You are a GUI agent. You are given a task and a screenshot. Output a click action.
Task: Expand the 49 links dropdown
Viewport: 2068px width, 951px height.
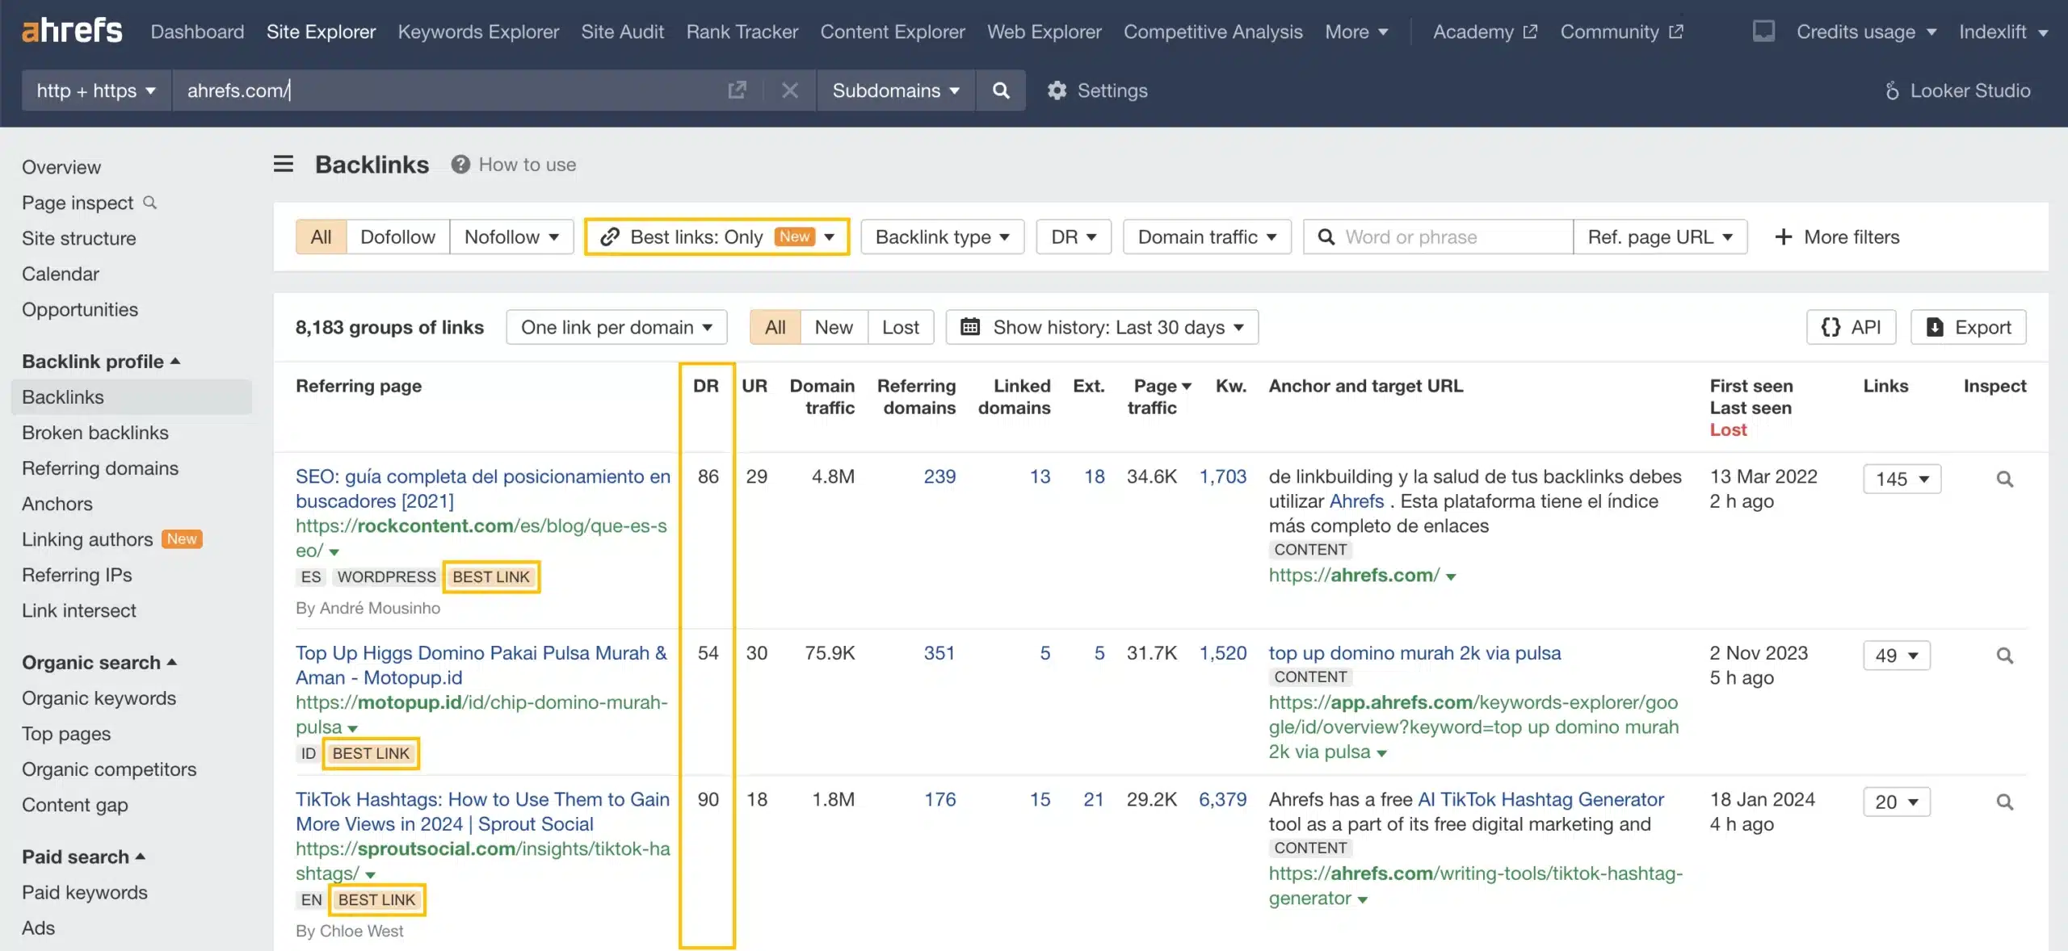[1896, 656]
